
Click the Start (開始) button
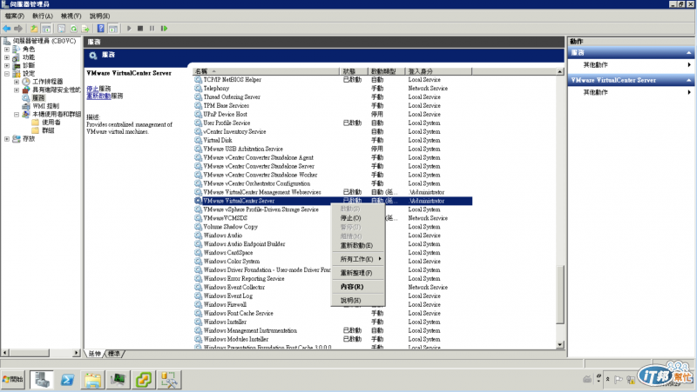point(12,380)
